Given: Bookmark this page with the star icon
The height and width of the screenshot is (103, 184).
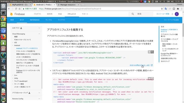Looking at the screenshot, I should 162,9.
